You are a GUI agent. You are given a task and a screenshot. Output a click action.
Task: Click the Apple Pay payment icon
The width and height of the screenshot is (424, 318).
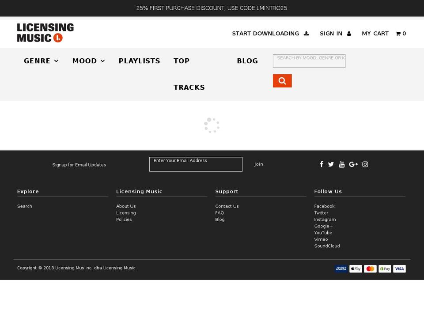pos(356,269)
